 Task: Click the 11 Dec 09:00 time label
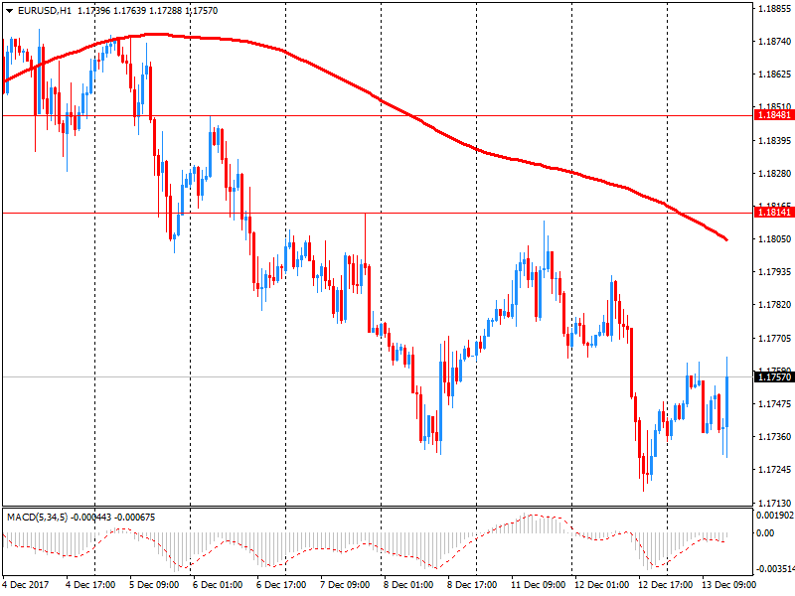click(538, 585)
